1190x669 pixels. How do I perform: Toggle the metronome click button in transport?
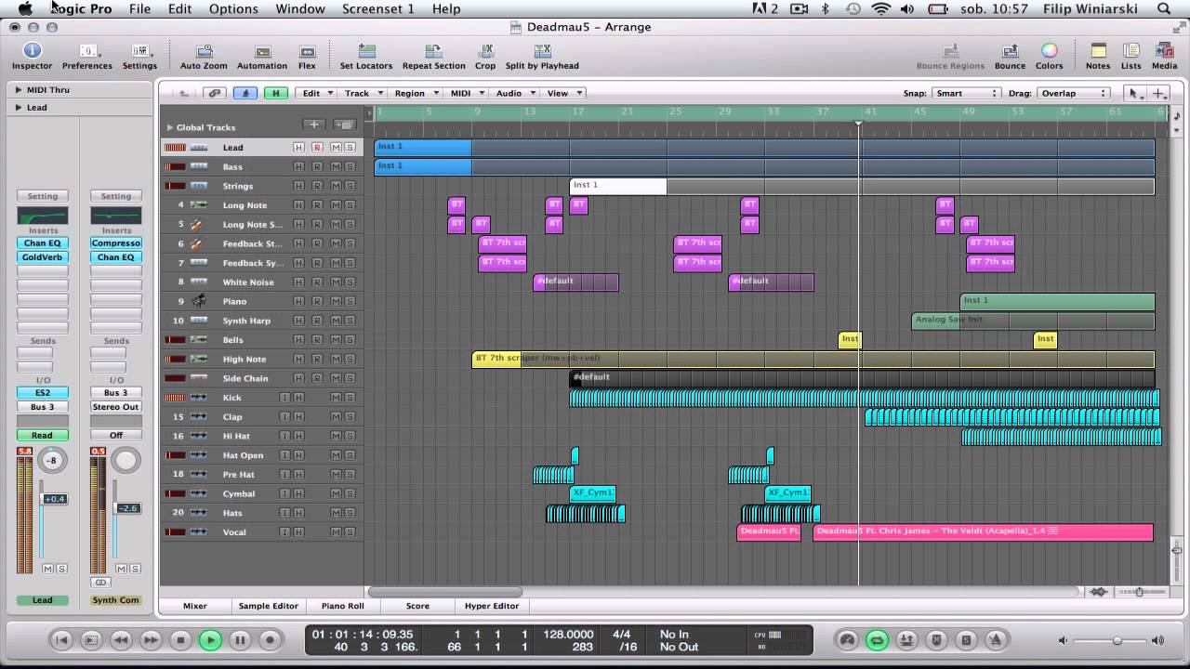[996, 639]
